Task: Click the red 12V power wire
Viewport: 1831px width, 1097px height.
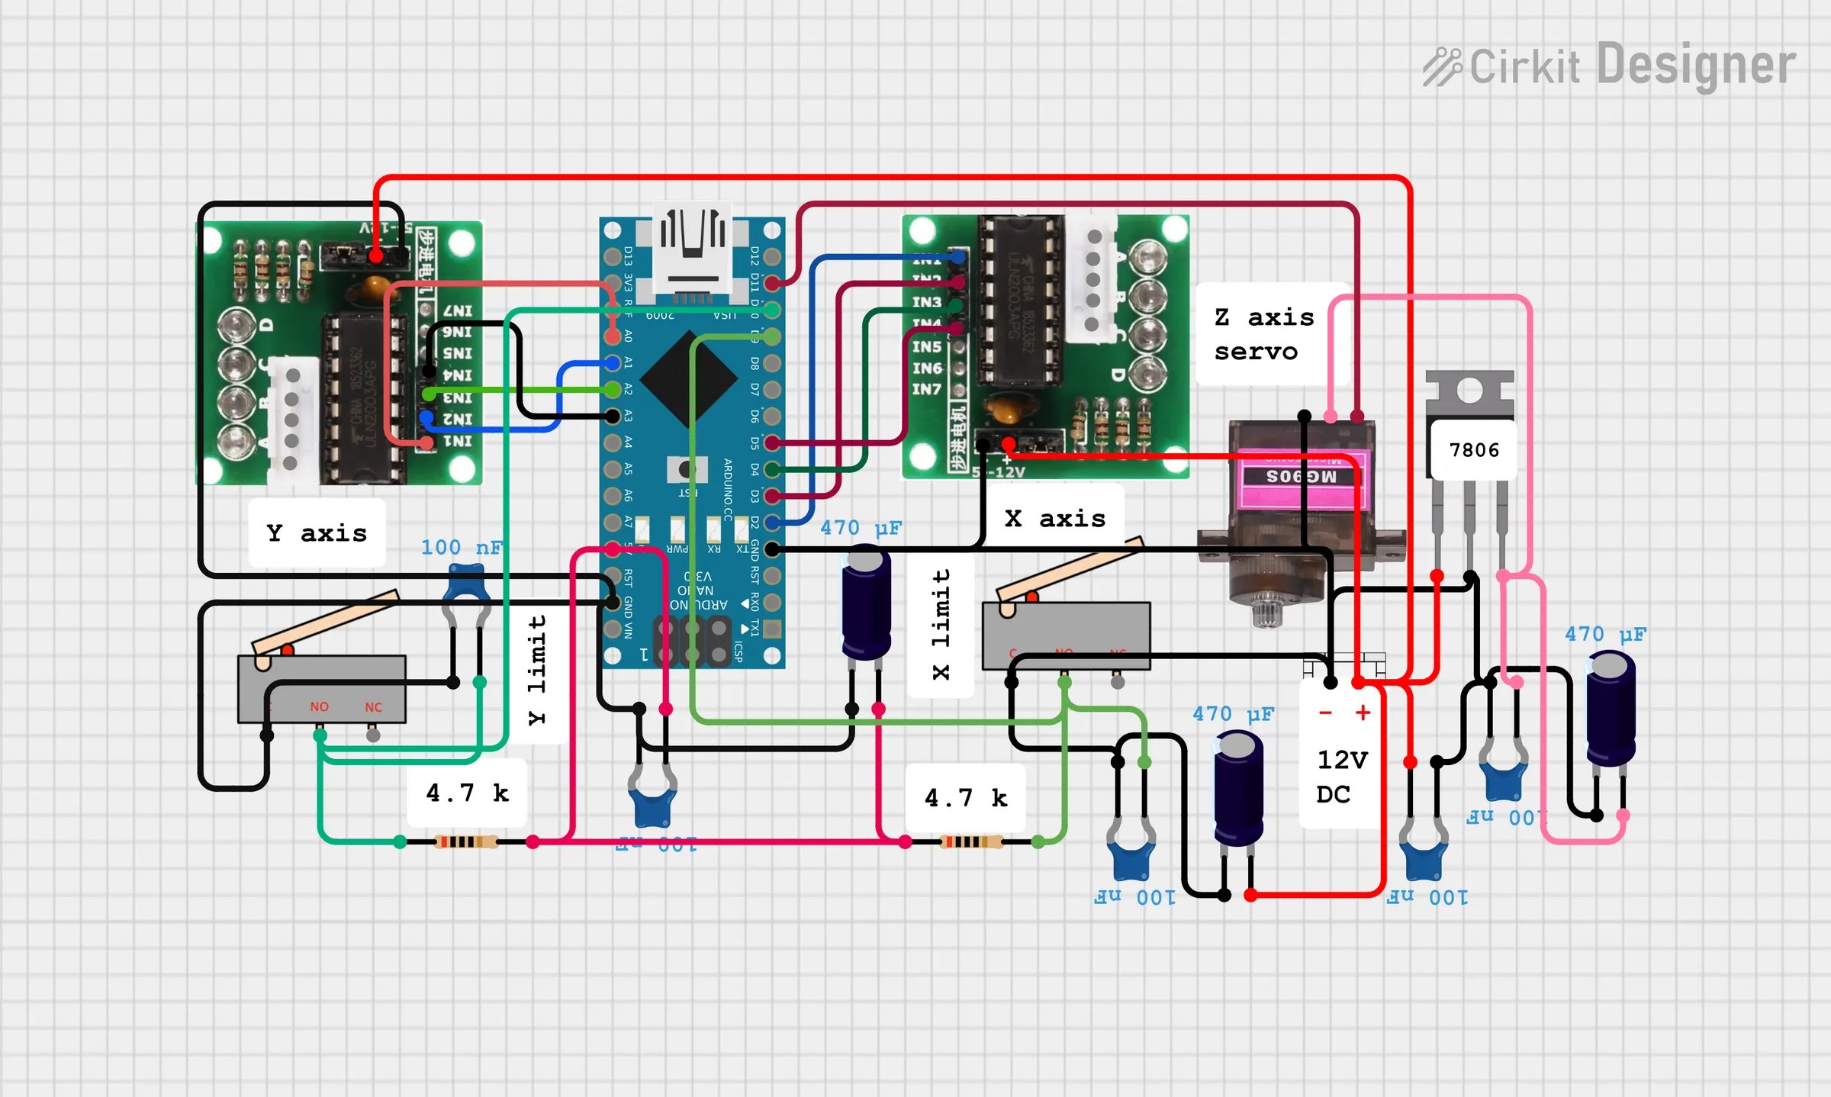Action: click(915, 178)
